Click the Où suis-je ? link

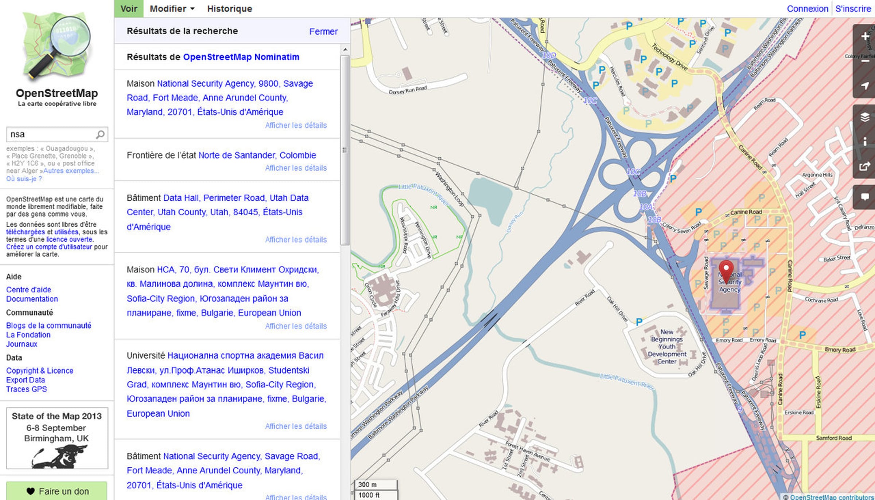pos(24,179)
